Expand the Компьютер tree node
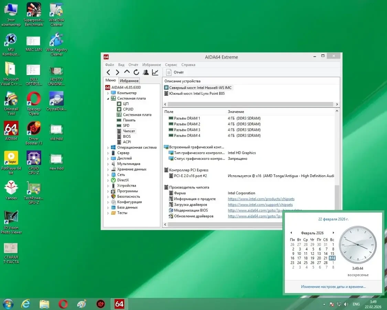This screenshot has width=387, height=310. (x=108, y=93)
